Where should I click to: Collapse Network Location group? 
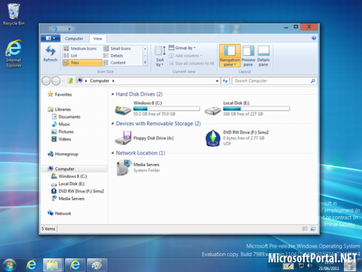[113, 153]
